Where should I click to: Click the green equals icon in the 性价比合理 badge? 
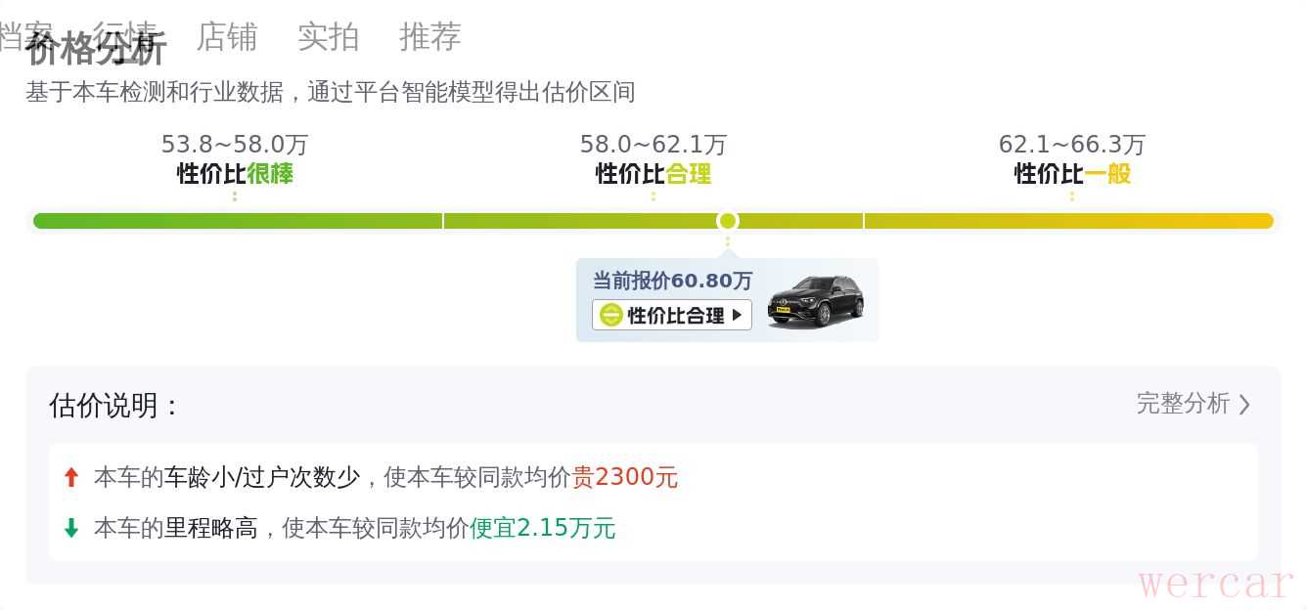click(x=611, y=315)
